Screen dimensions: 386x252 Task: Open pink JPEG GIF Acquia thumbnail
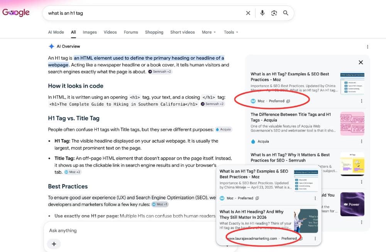pyautogui.click(x=352, y=123)
